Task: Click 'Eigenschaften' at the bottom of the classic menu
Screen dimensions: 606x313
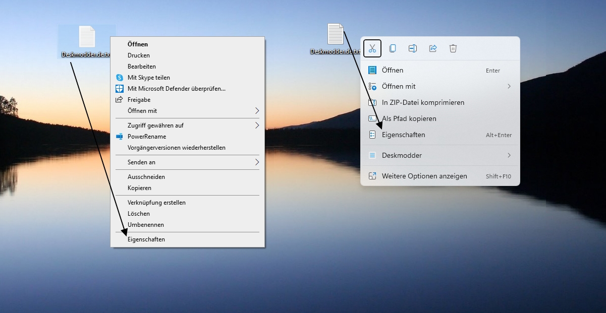Action: pos(146,239)
